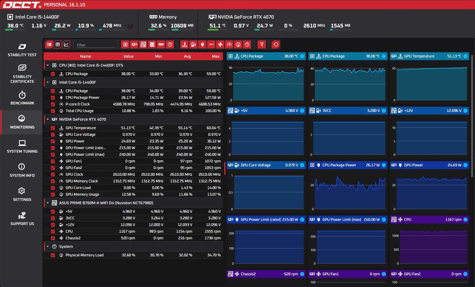
Task: Open System Info section
Action: coord(22,170)
